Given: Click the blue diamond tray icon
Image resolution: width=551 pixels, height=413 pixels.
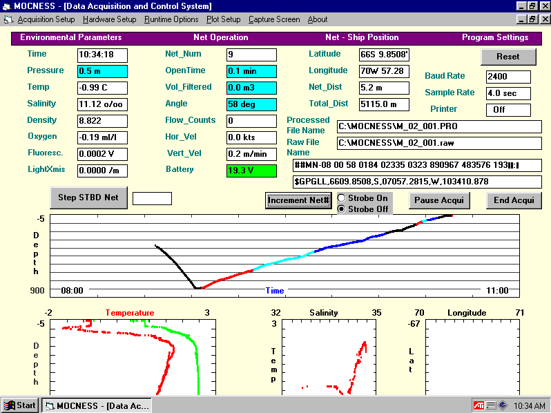Looking at the screenshot, I should click(503, 405).
